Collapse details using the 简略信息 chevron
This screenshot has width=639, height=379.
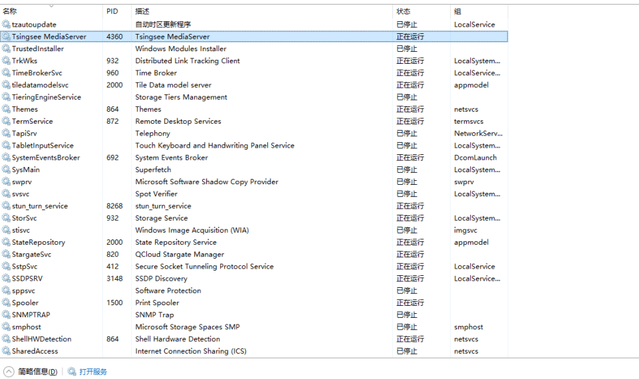9,372
